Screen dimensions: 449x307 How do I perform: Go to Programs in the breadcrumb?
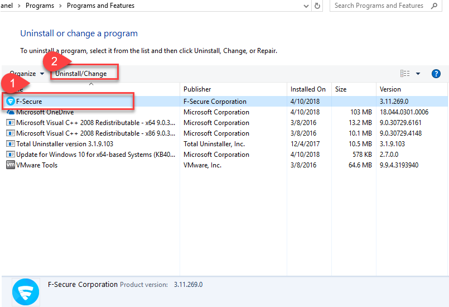coord(40,6)
